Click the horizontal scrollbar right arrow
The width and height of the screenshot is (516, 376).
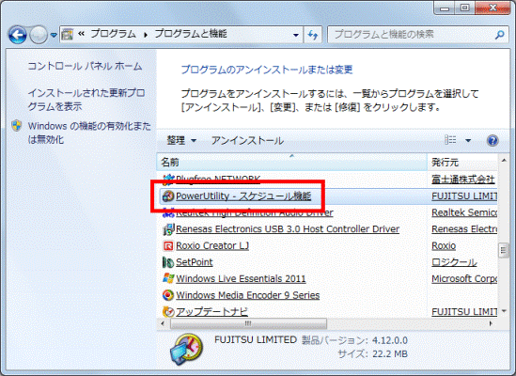[491, 323]
